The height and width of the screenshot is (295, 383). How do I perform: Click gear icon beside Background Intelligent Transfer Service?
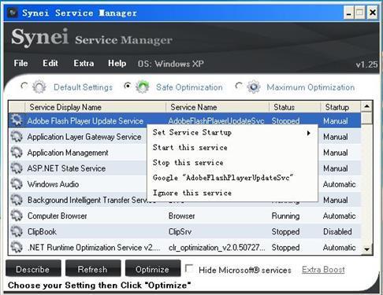pyautogui.click(x=17, y=200)
